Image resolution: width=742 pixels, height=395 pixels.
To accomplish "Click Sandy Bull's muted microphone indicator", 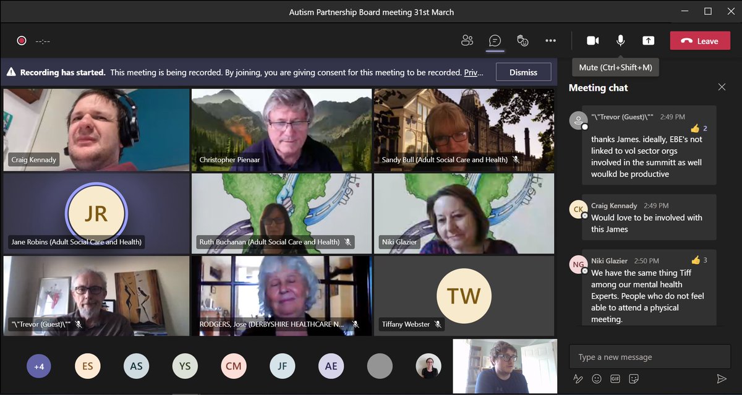I will [x=515, y=159].
